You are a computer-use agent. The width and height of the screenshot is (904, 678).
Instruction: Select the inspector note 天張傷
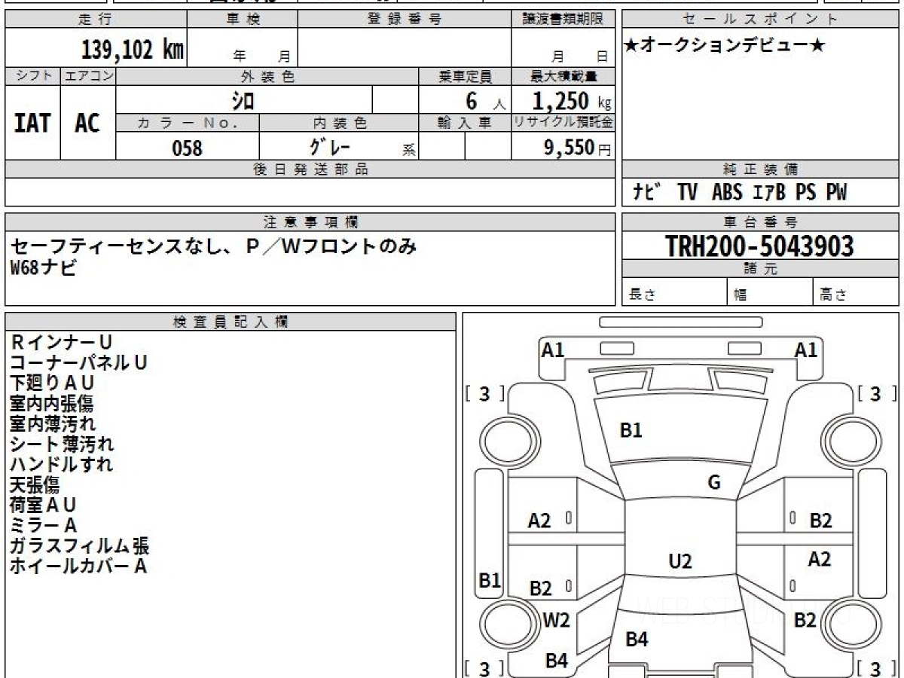(35, 484)
